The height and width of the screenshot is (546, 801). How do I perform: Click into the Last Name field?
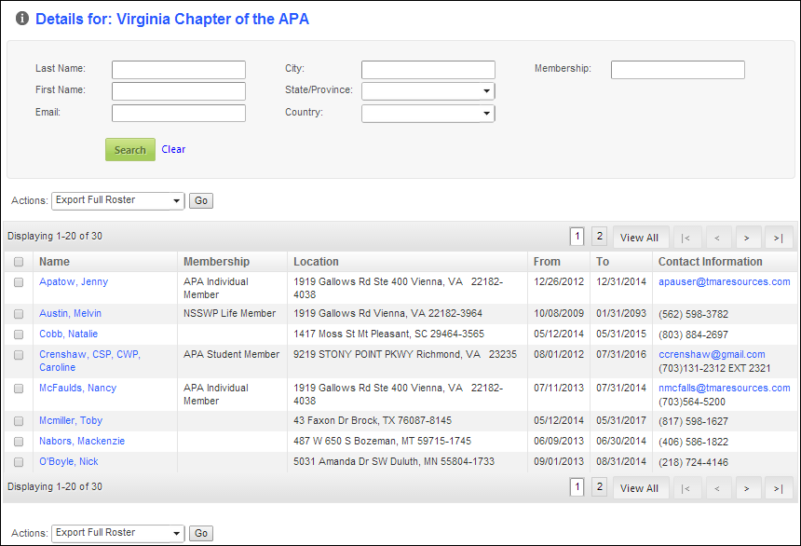(179, 70)
